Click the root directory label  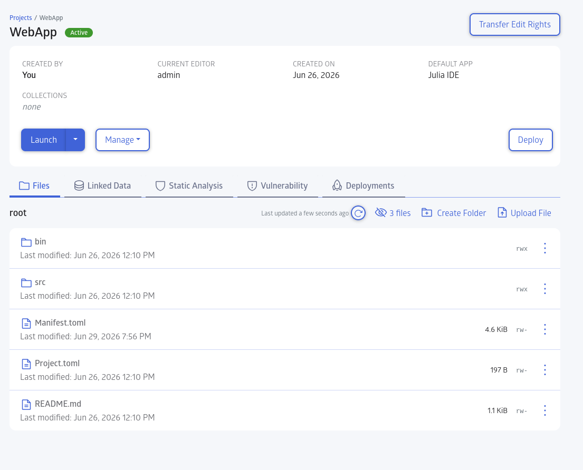tap(18, 213)
